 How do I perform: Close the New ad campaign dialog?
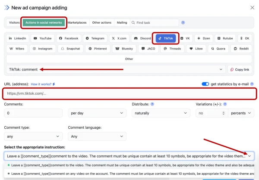[x=252, y=7]
